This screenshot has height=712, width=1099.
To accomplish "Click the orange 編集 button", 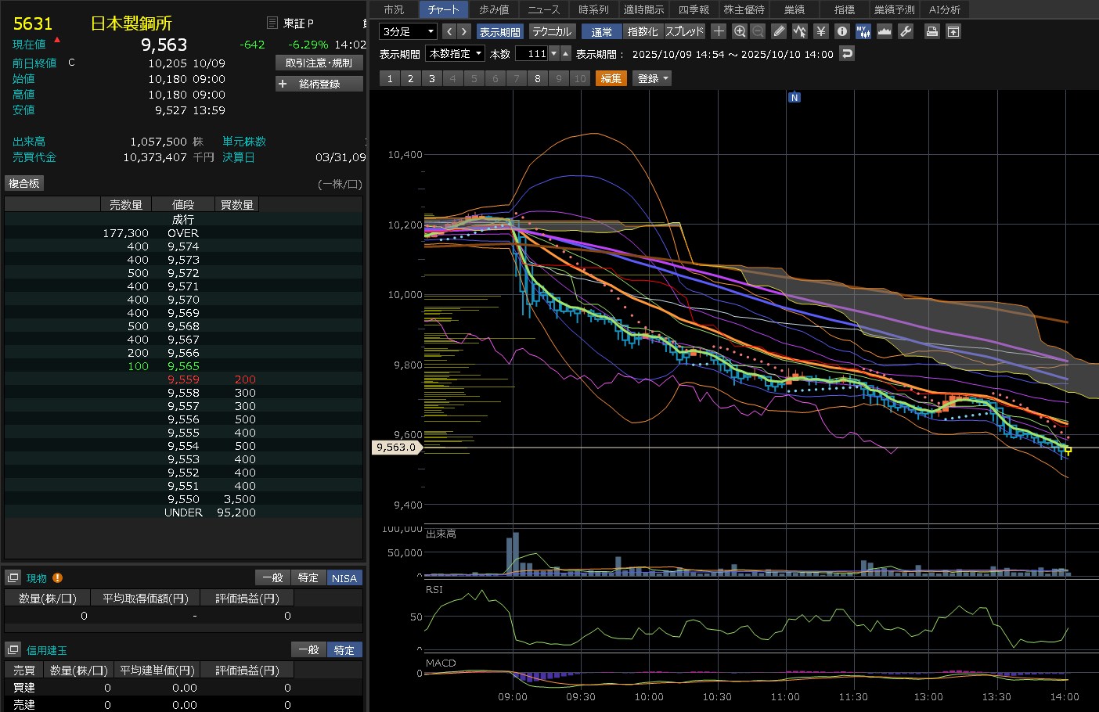I will [x=611, y=78].
